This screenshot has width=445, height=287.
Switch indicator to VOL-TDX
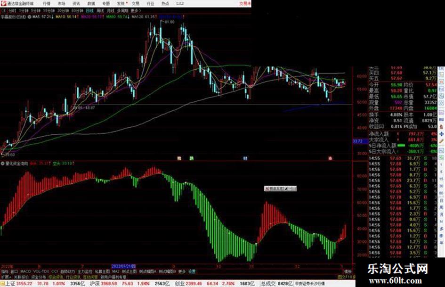(41, 271)
